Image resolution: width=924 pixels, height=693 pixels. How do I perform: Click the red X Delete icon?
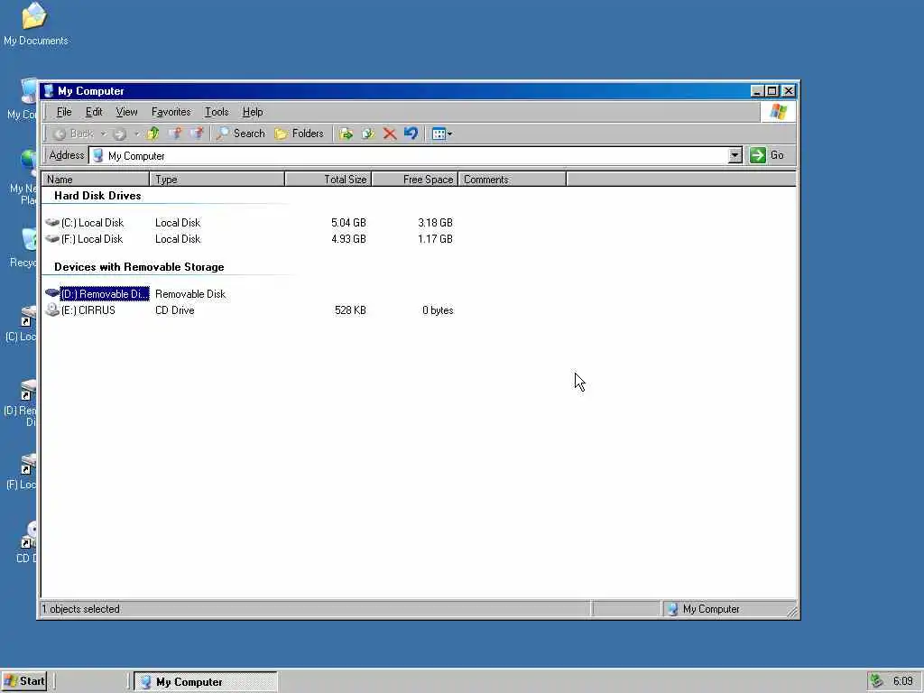390,134
